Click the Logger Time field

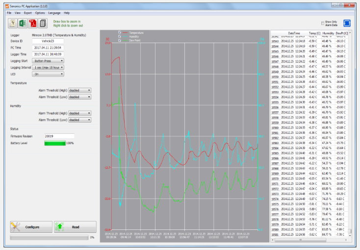coord(48,54)
